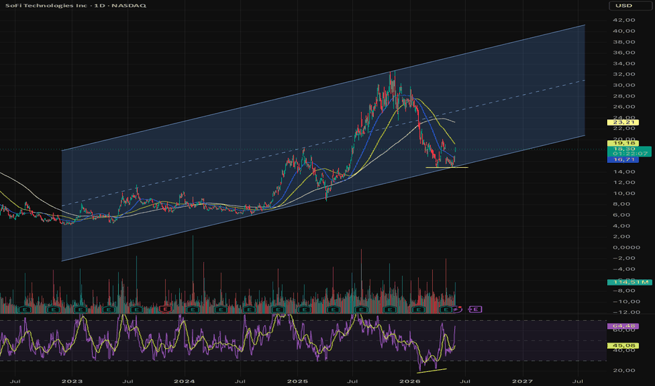Click the 2025 label on time axis
This screenshot has width=655, height=386.
[x=297, y=381]
